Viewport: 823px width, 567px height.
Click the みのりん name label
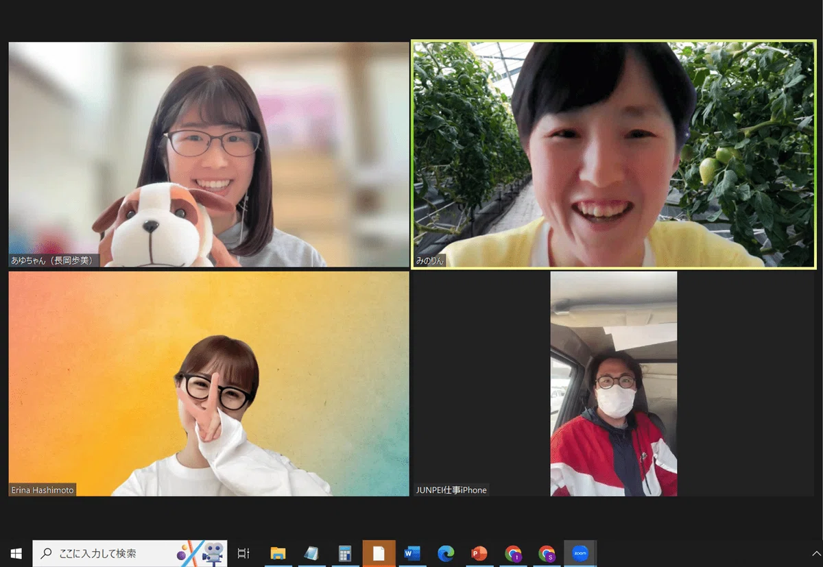point(430,261)
